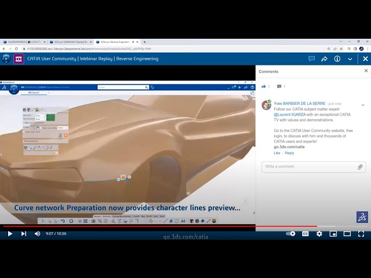This screenshot has height=278, width=371.
Task: Open YouTube player settings gear
Action: click(x=319, y=234)
